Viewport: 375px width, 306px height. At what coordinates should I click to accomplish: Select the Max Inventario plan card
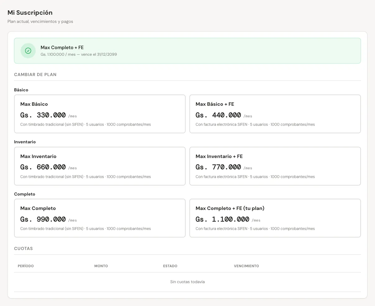100,166
